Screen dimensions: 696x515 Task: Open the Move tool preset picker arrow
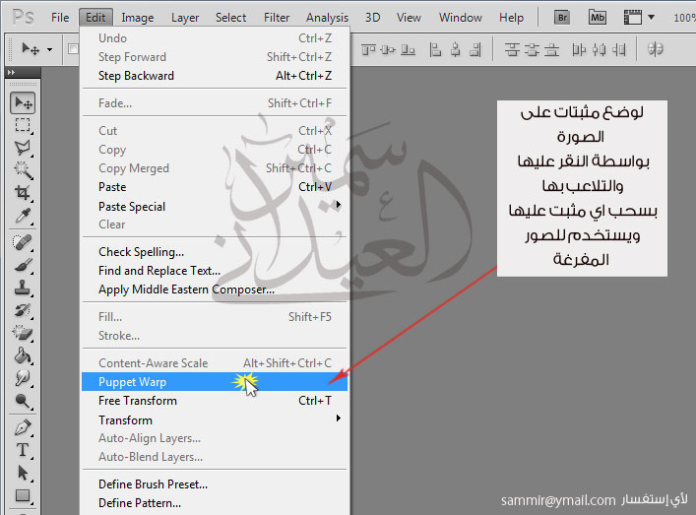point(49,49)
